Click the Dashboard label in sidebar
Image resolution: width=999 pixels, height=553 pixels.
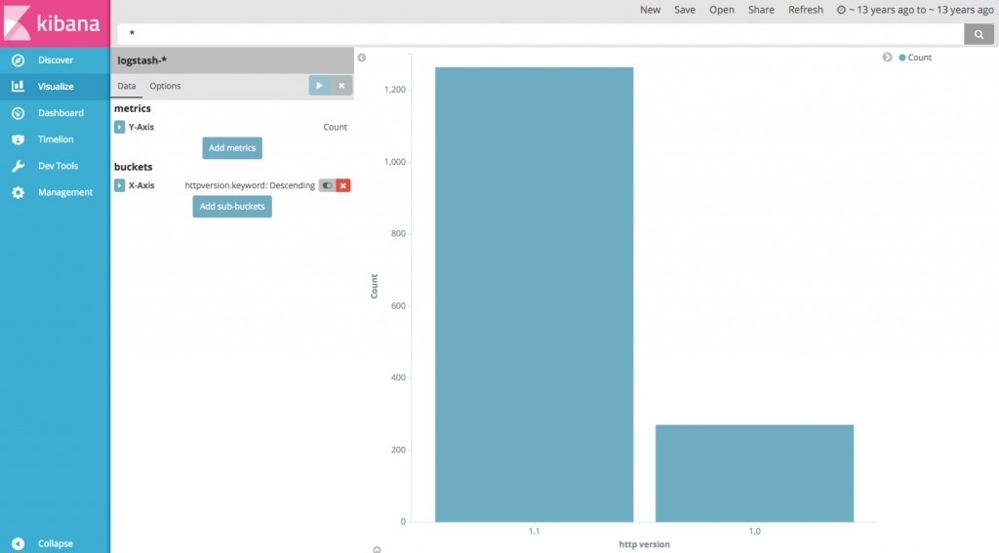tap(60, 113)
